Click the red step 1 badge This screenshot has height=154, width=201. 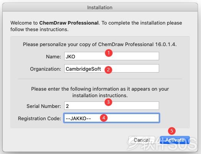point(109,53)
